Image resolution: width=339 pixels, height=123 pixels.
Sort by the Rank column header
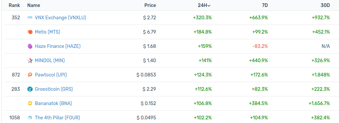coord(14,5)
